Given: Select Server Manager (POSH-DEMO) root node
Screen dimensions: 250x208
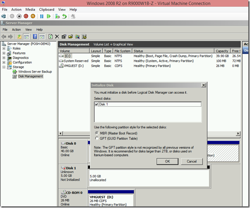Looking at the screenshot, I should point(29,44).
